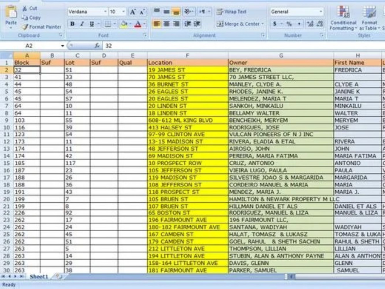385x289 pixels.
Task: Click the insert new worksheet tab icon
Action: 59,276
